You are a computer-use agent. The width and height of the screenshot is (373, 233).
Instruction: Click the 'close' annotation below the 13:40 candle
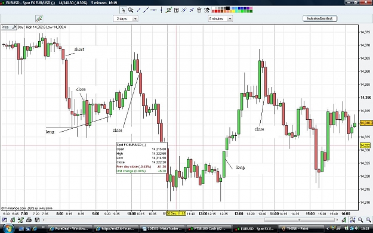(259, 129)
